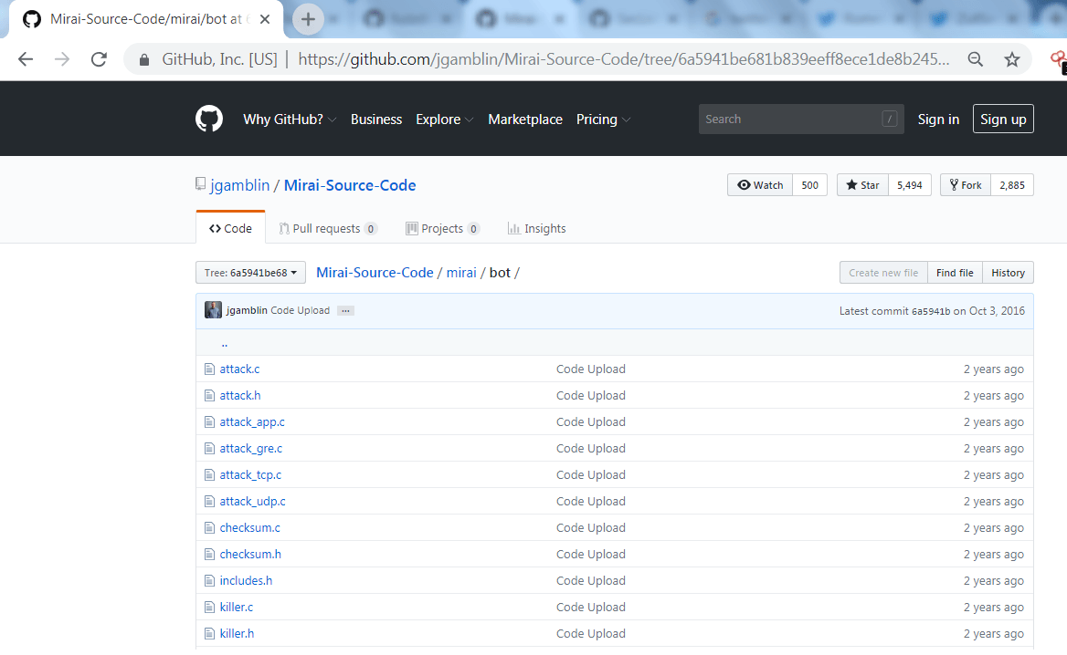Open Code Upload commit for attack_tcp.c
Viewport: 1067px width, 655px height.
click(591, 475)
